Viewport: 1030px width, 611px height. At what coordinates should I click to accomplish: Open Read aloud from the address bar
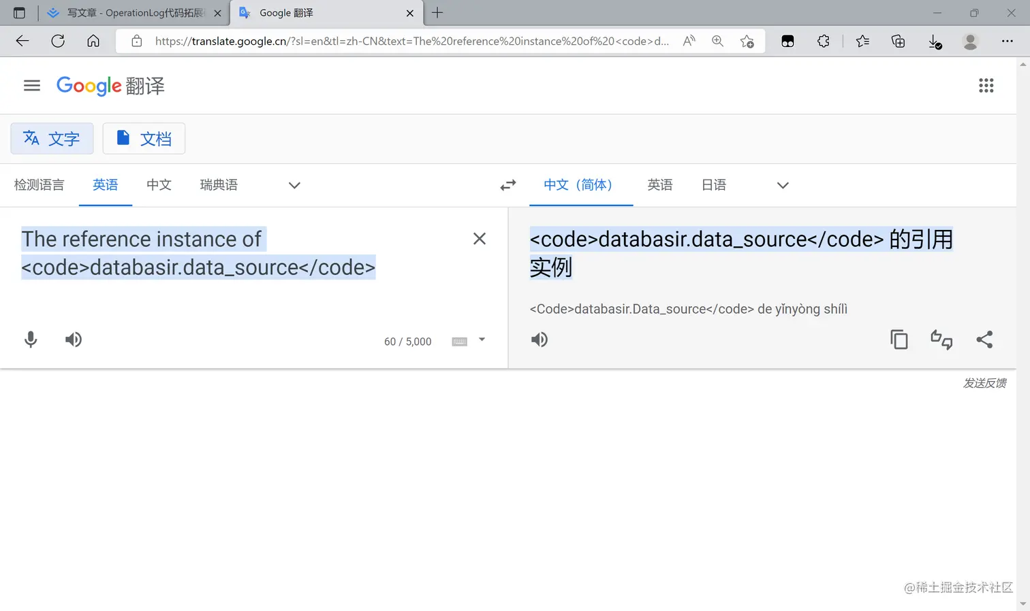(x=689, y=41)
